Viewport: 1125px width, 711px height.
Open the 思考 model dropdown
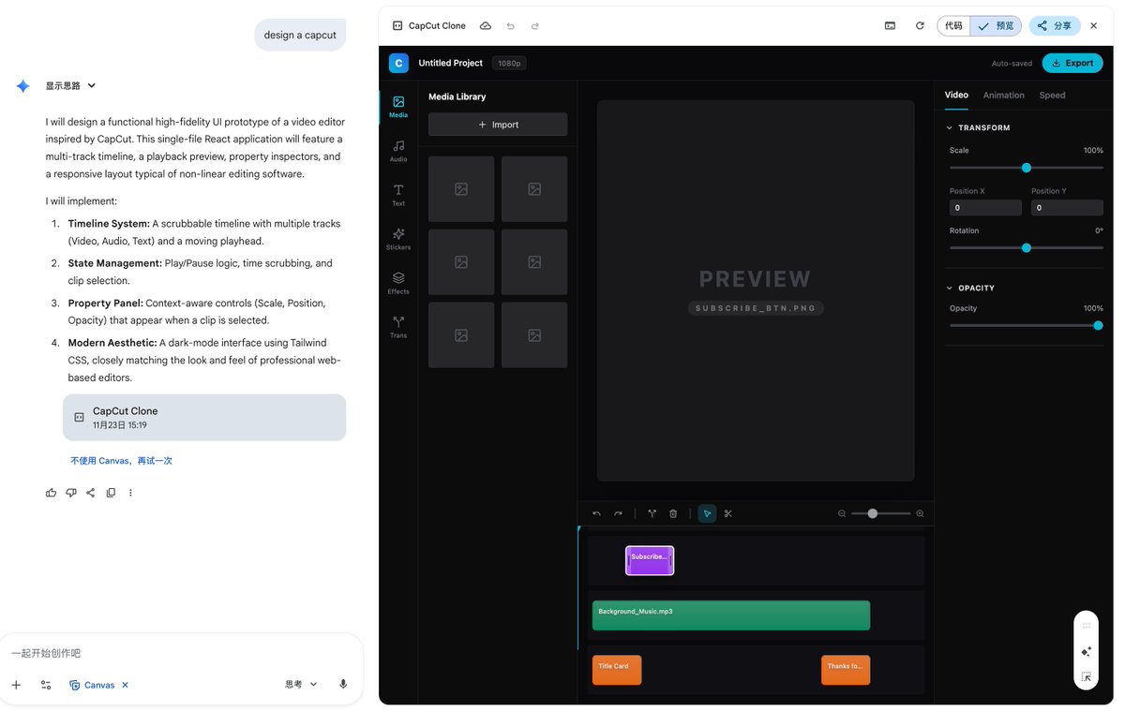pos(301,685)
